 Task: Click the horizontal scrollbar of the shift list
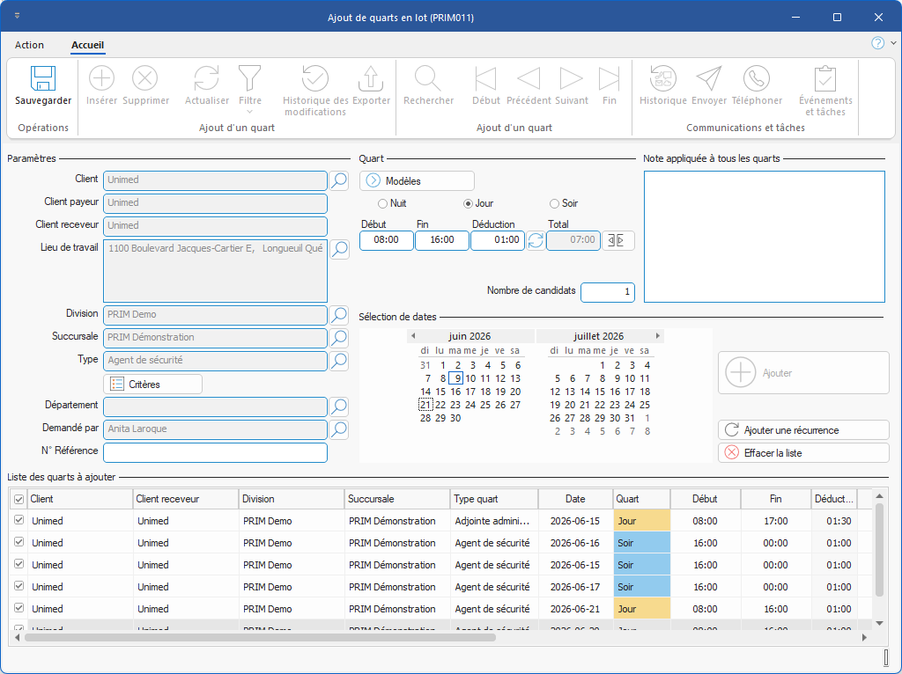tap(260, 637)
